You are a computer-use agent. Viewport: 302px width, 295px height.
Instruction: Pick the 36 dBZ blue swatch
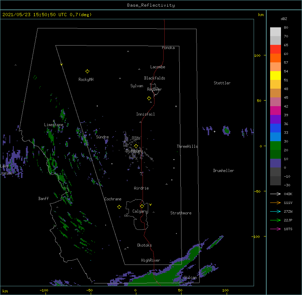point(275,128)
